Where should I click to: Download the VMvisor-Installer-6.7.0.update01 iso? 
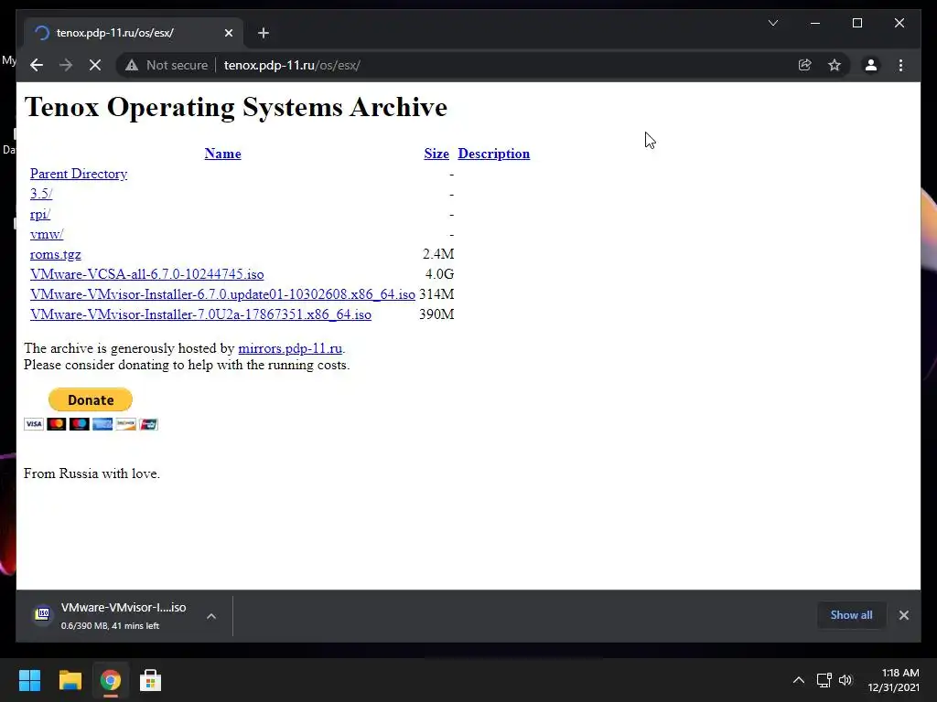[x=222, y=294]
